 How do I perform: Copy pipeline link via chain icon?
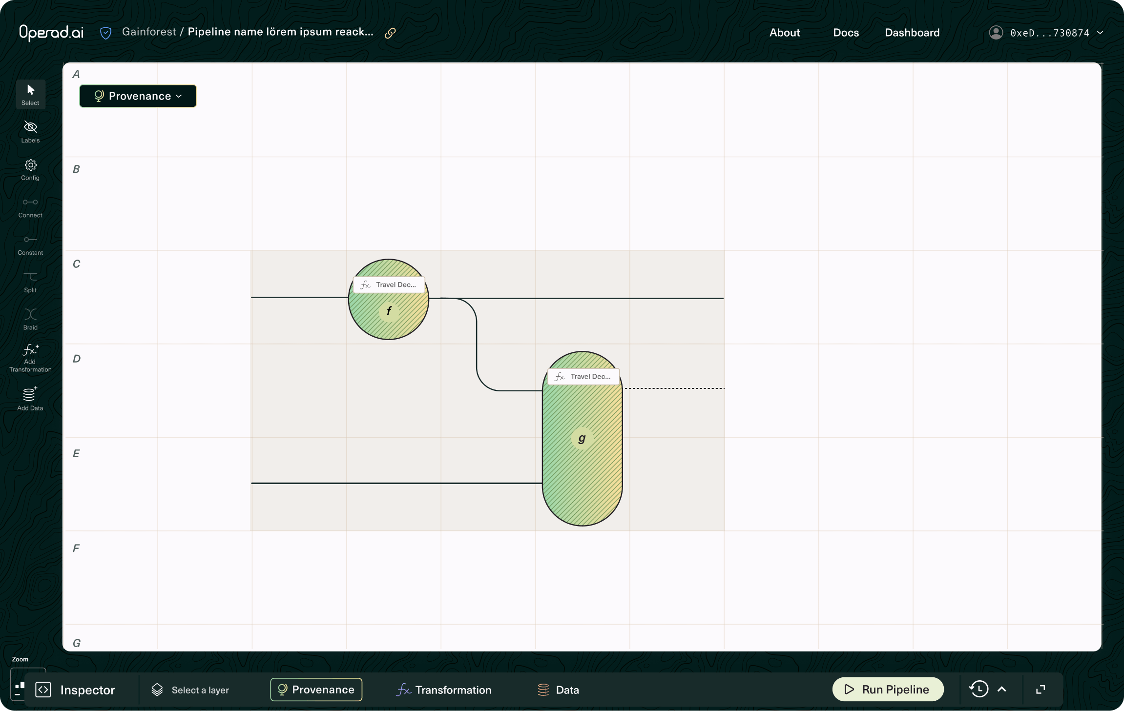tap(390, 33)
